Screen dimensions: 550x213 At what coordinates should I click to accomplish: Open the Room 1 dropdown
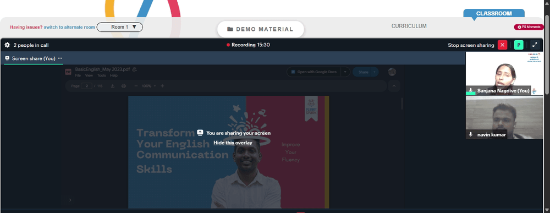click(119, 27)
